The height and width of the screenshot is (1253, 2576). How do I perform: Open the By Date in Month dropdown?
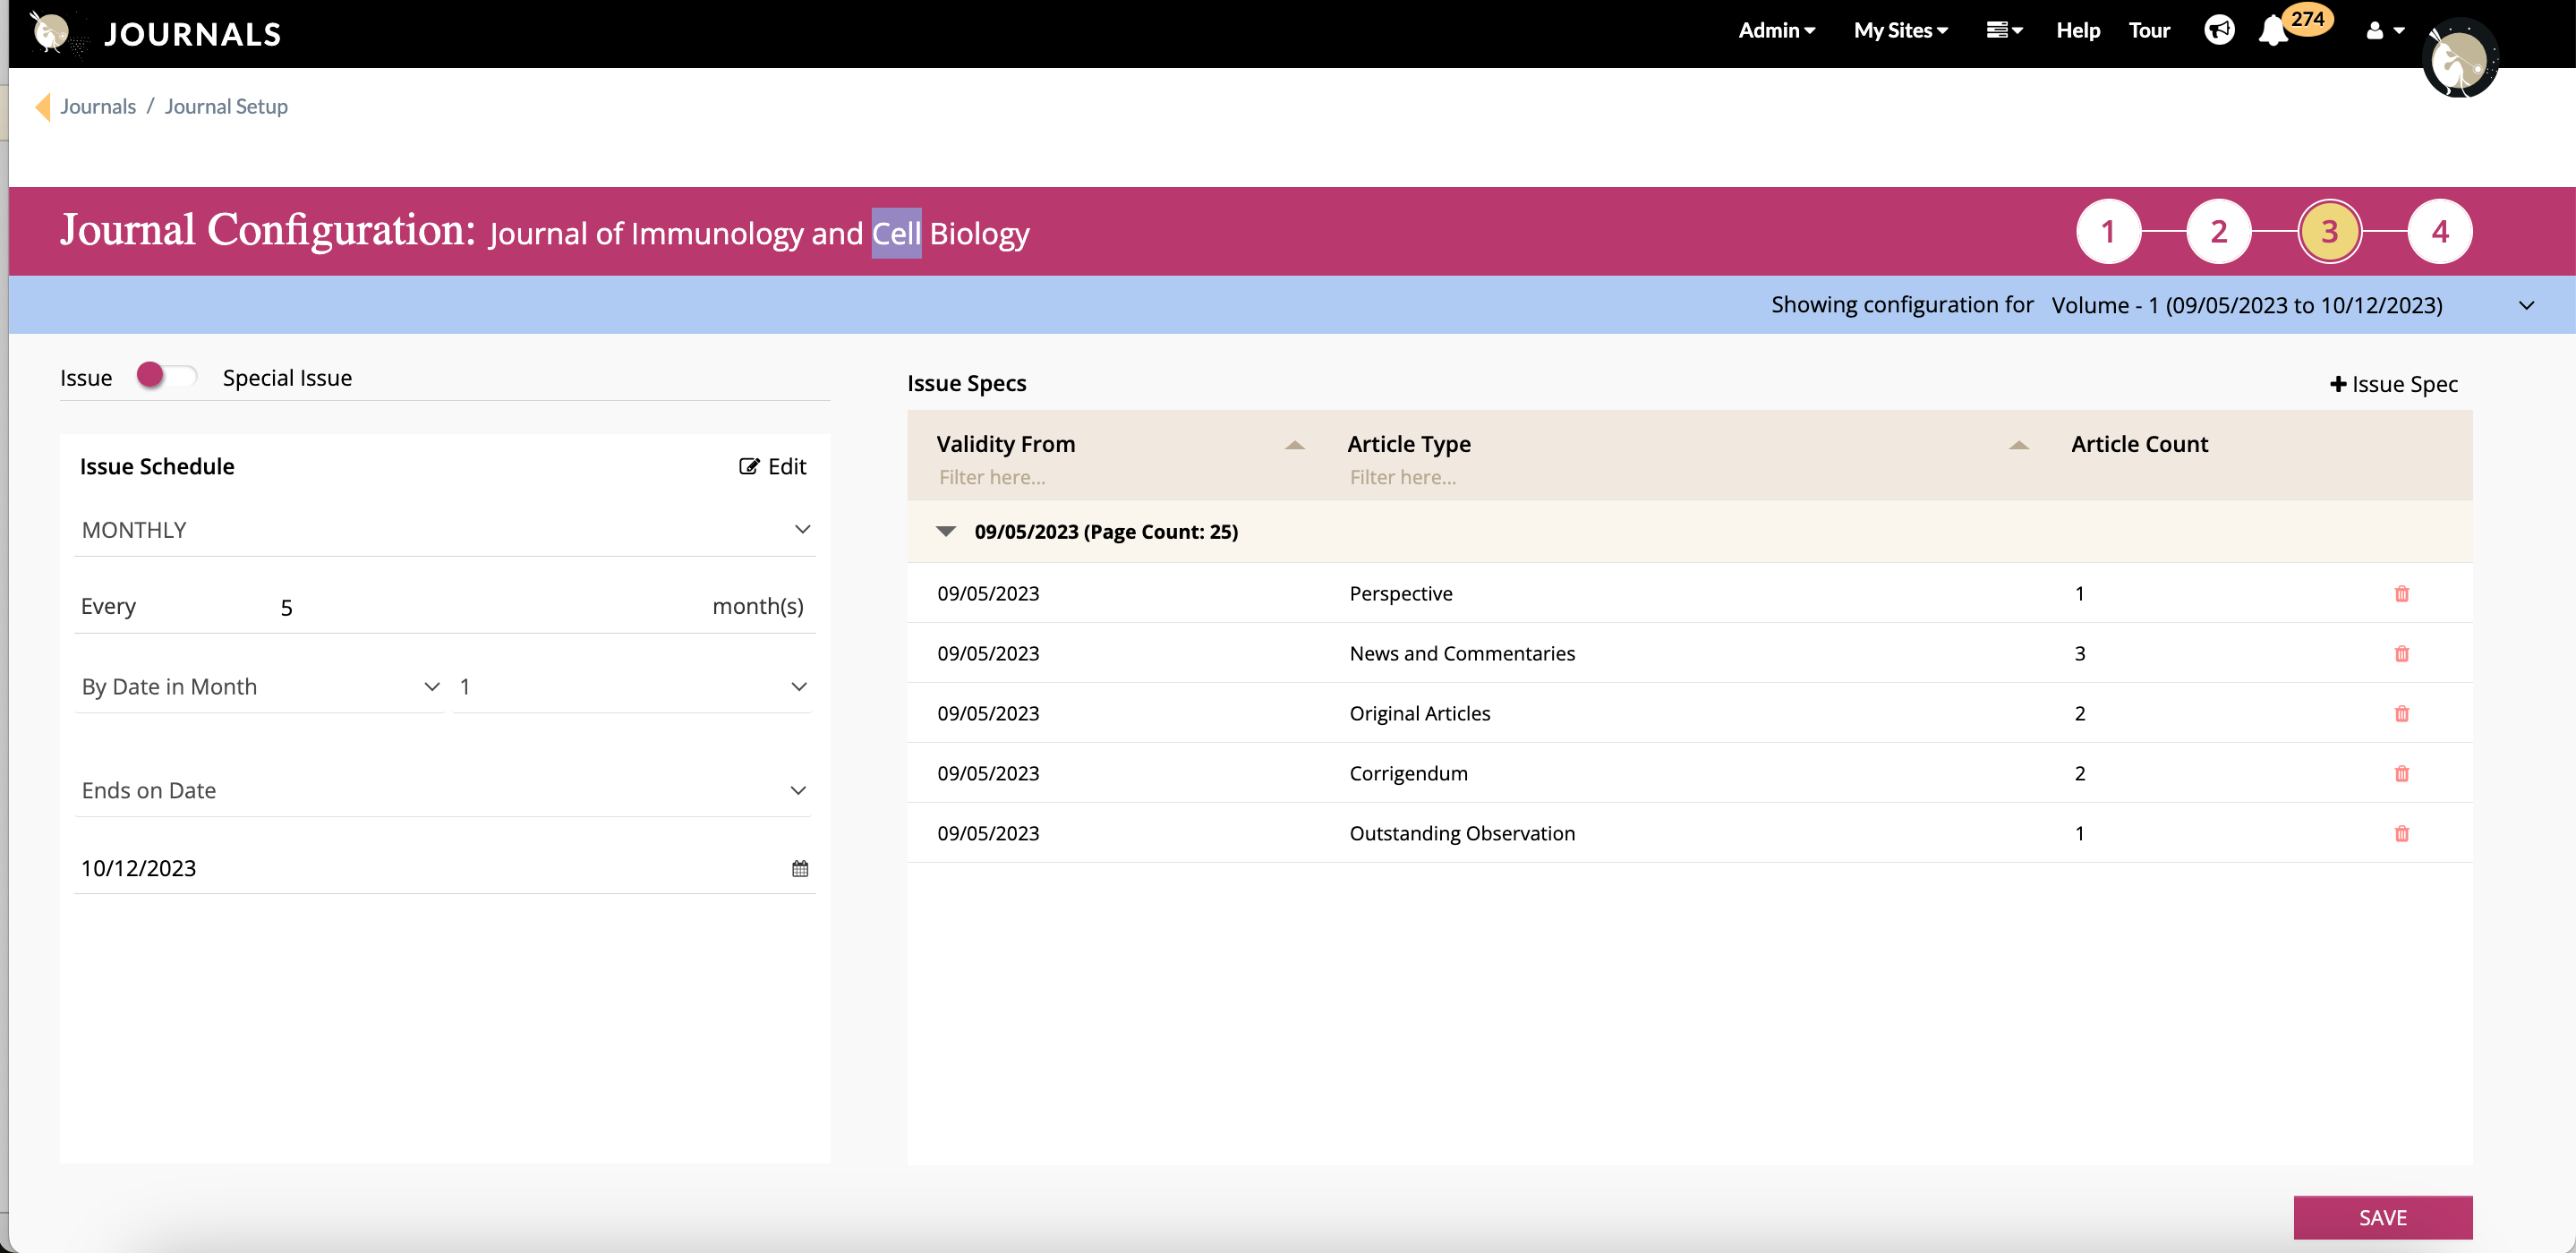(260, 687)
